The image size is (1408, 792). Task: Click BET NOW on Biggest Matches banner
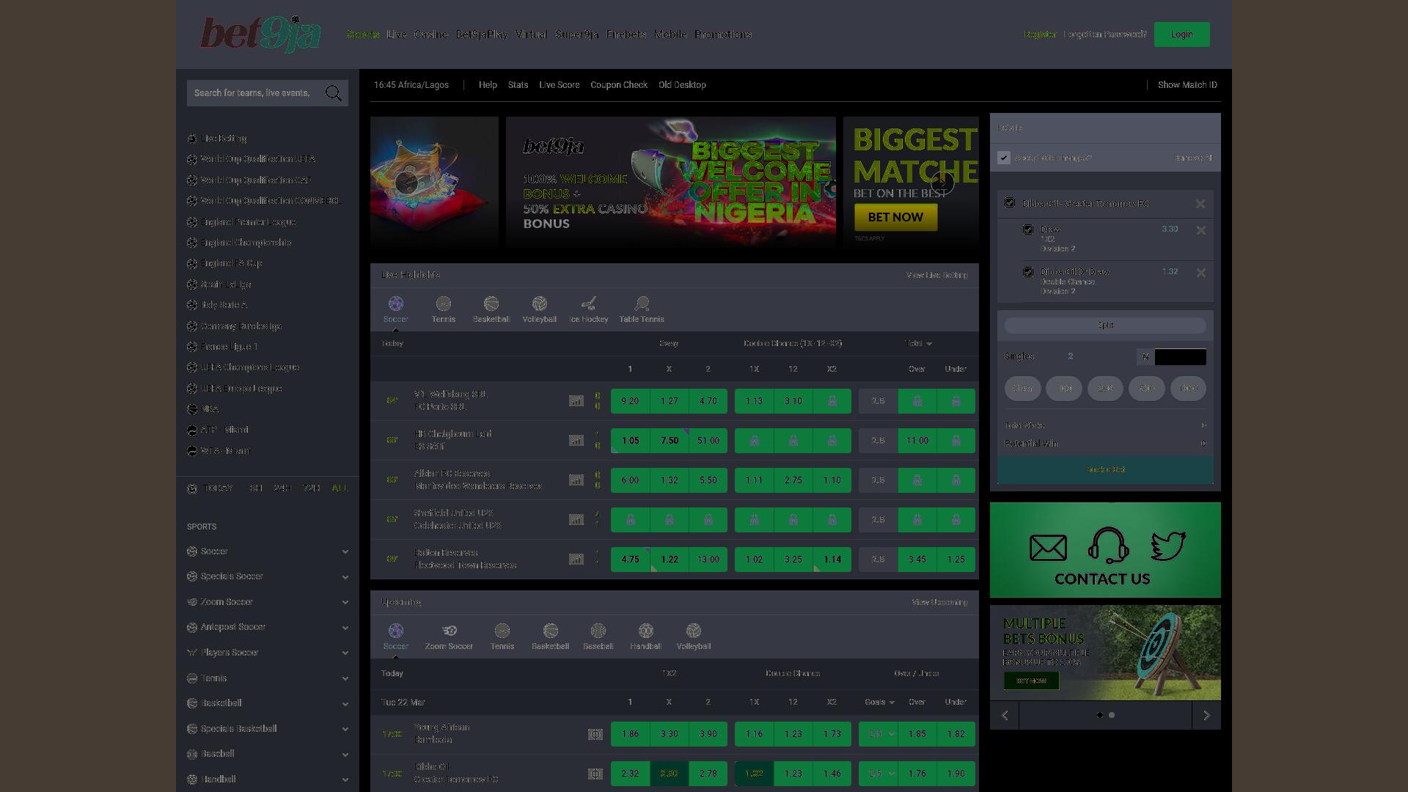click(895, 217)
